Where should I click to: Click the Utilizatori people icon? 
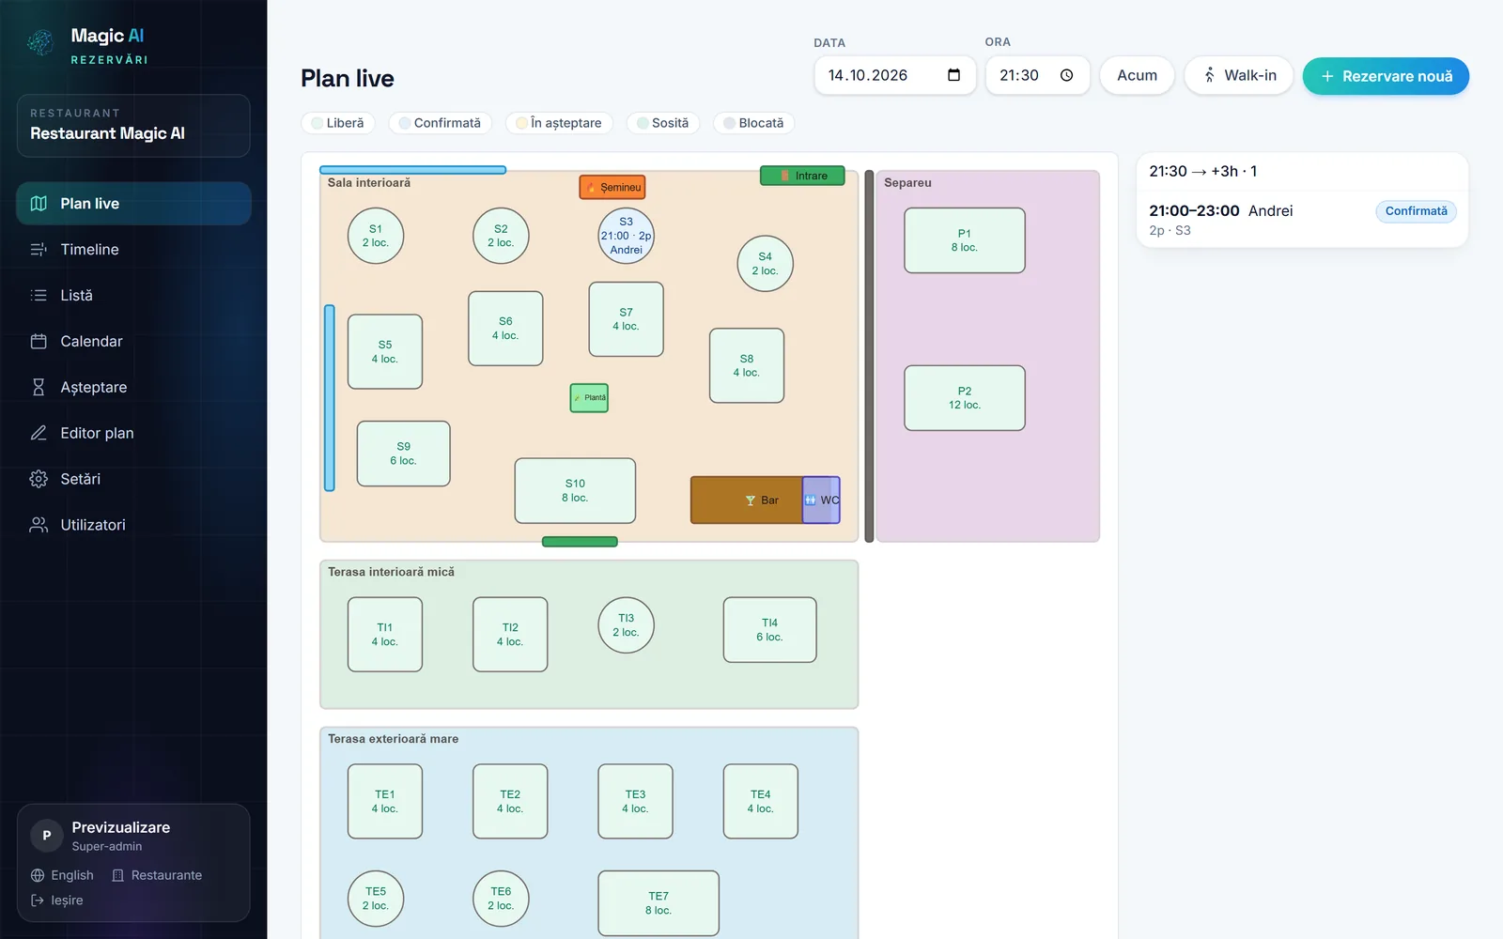point(39,525)
